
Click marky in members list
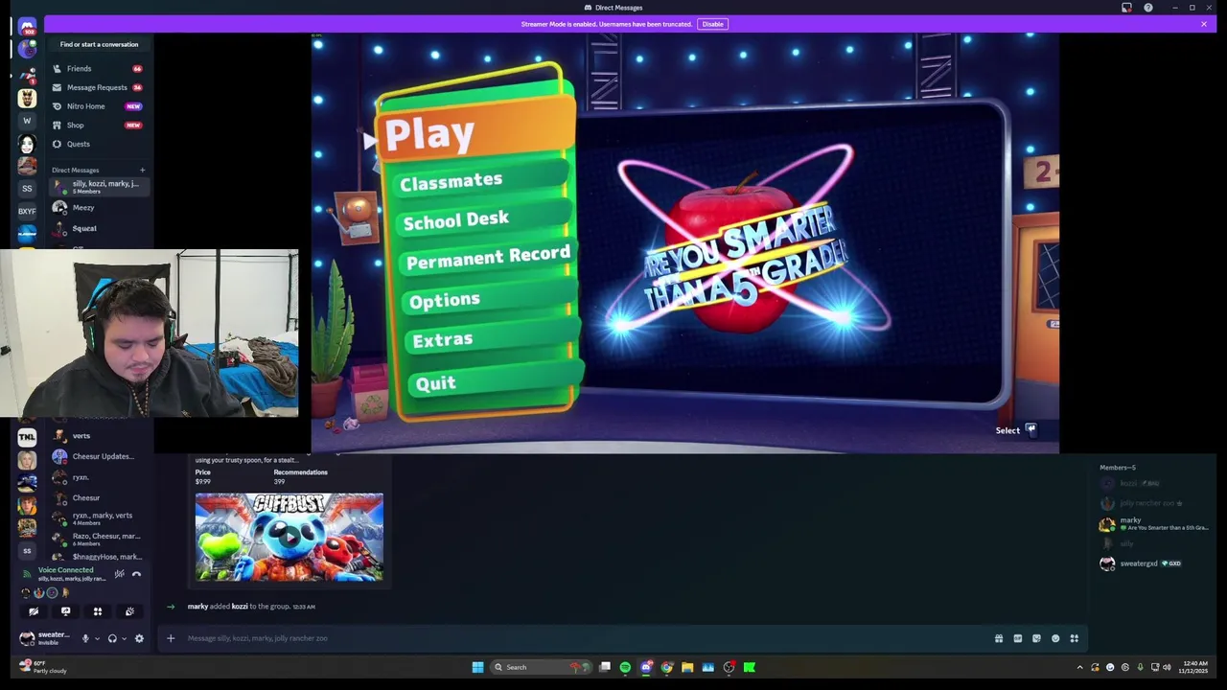pos(1154,523)
